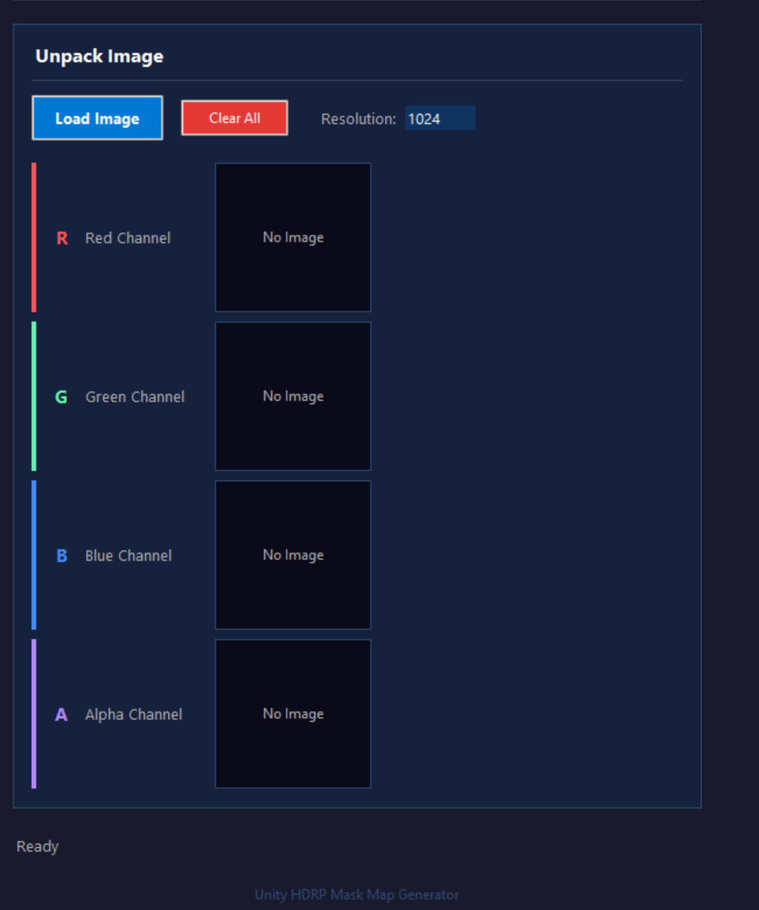Click the 'Green Channel' label

(x=135, y=397)
